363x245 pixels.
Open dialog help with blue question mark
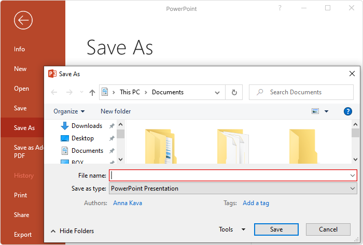click(348, 111)
